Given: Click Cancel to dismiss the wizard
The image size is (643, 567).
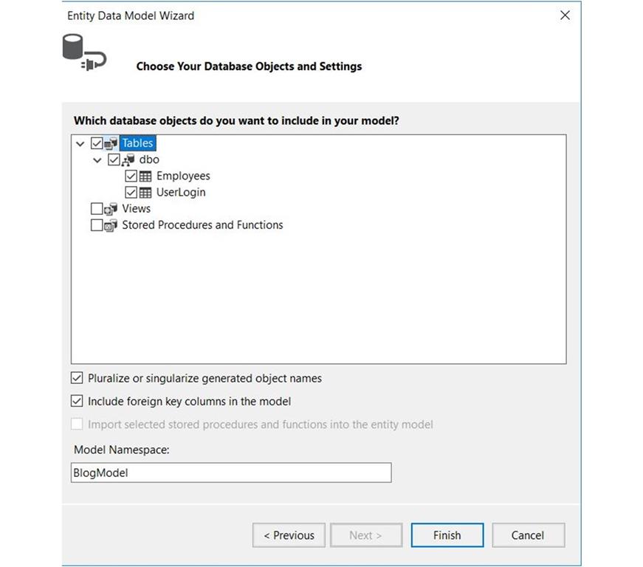Looking at the screenshot, I should [x=528, y=535].
